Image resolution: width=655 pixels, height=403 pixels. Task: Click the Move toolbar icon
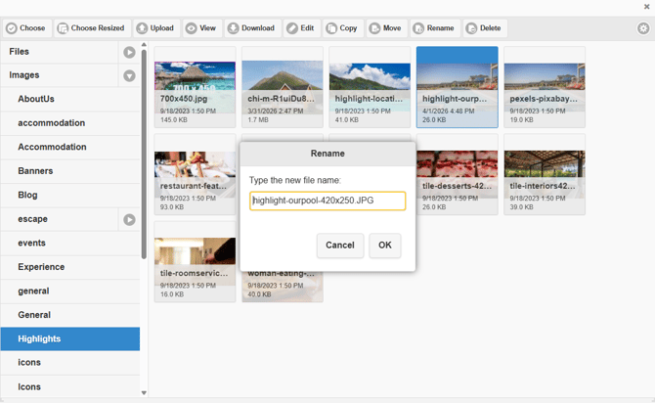click(375, 28)
